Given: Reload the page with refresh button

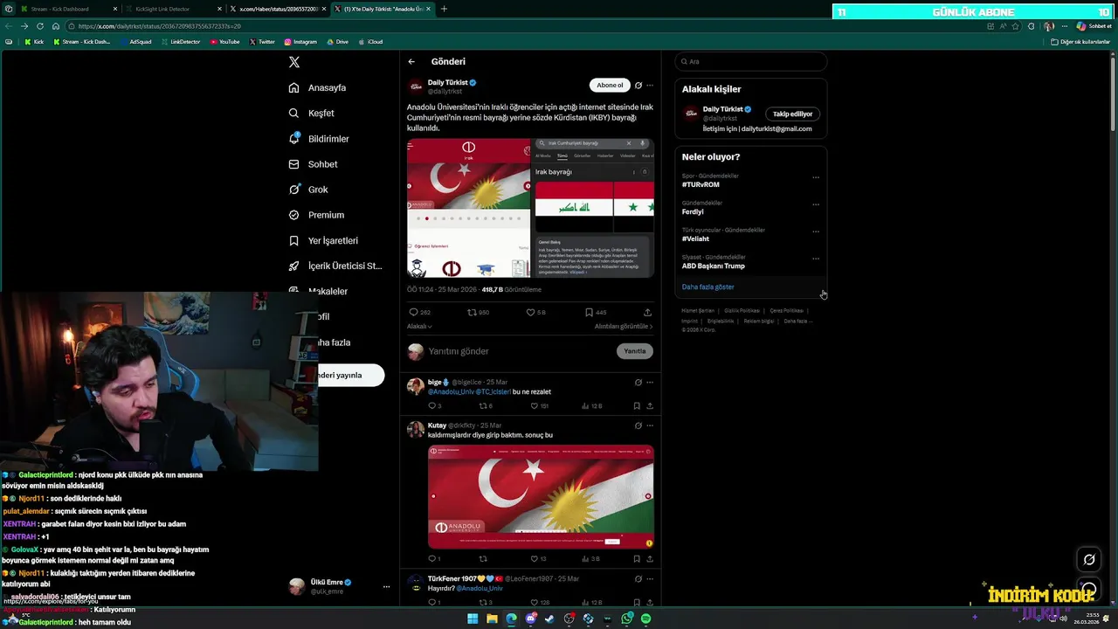Looking at the screenshot, I should coord(39,26).
